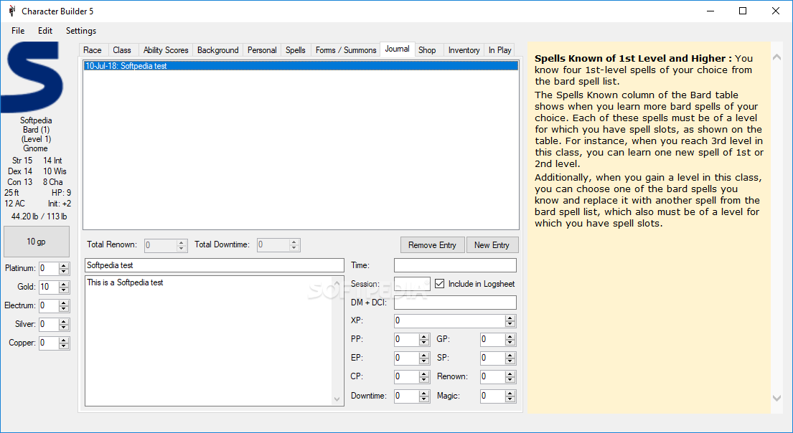Viewport: 793px width, 433px height.
Task: Click notes text area scroll down arrow
Action: click(x=337, y=399)
